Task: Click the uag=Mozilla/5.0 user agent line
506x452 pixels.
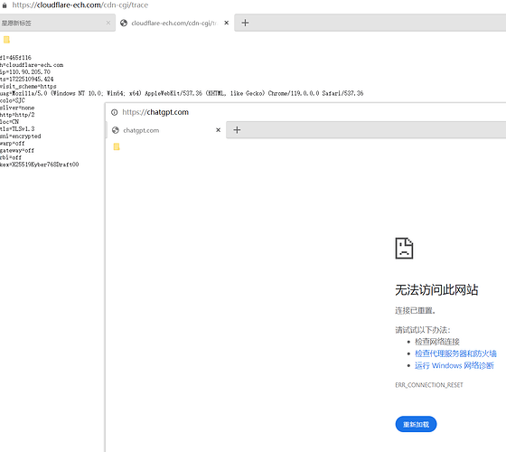Action: (x=182, y=93)
